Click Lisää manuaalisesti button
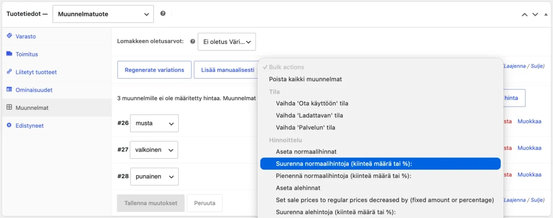Screen dimensions: 553x218 click(227, 70)
